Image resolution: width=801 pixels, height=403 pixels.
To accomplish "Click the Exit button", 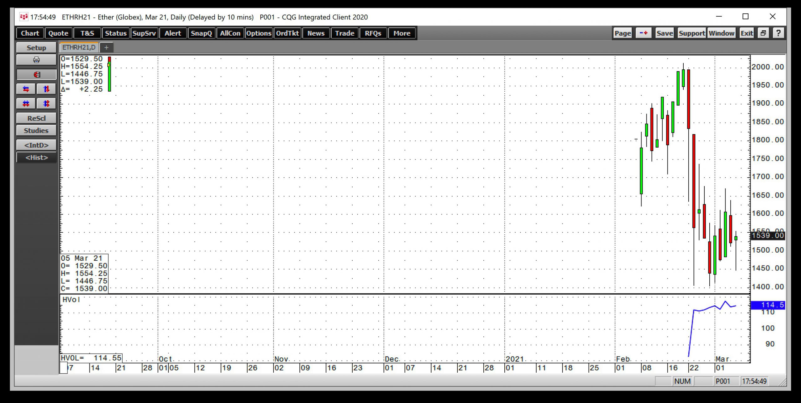I will pos(747,33).
